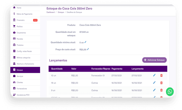Follow the Dashboard breadcrumb link
182x110 pixels.
click(x=50, y=12)
